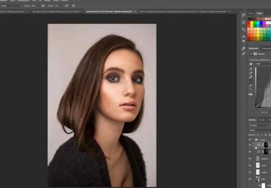
Task: Click the histogram clipping warning icon
Action: pos(251,94)
